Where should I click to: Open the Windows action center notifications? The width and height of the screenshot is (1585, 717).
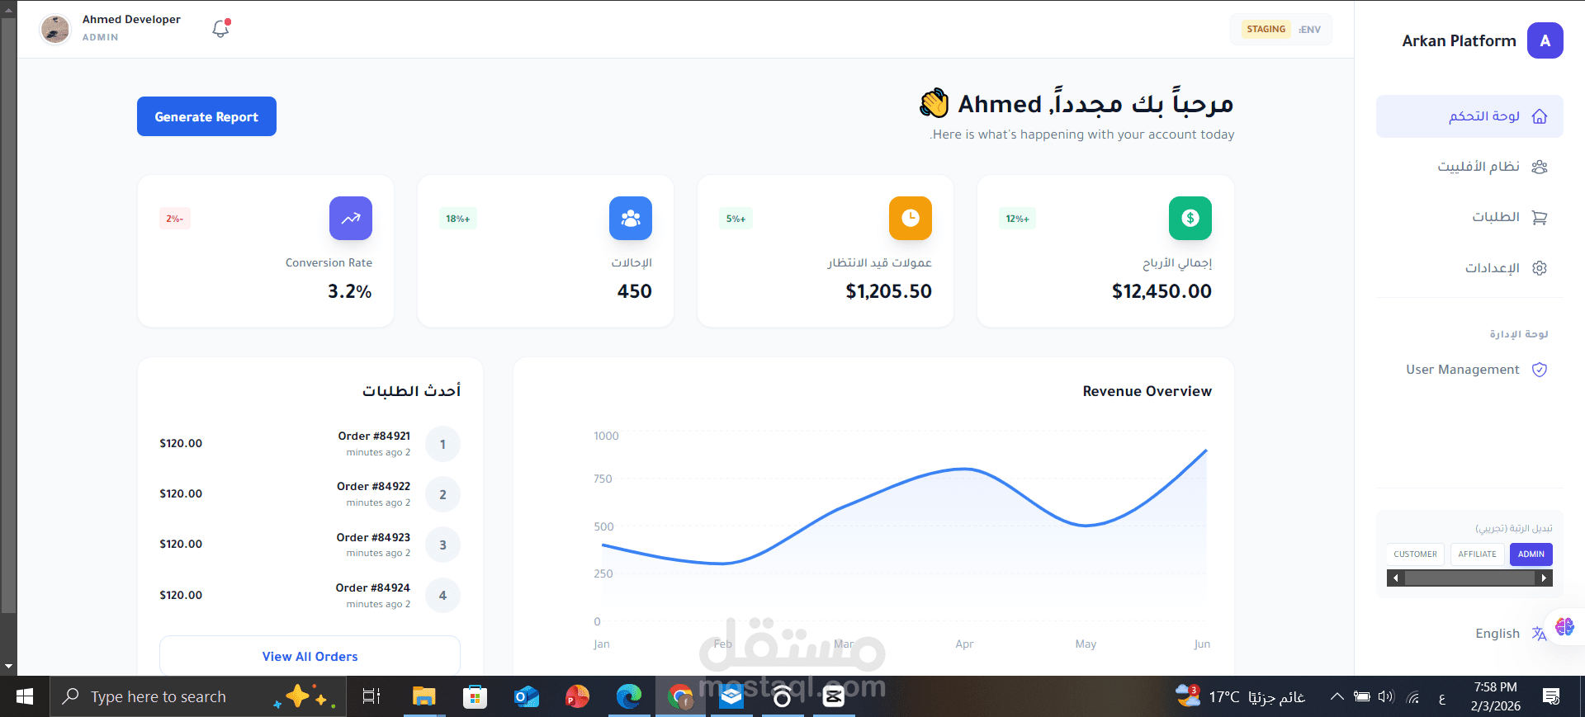point(1551,697)
